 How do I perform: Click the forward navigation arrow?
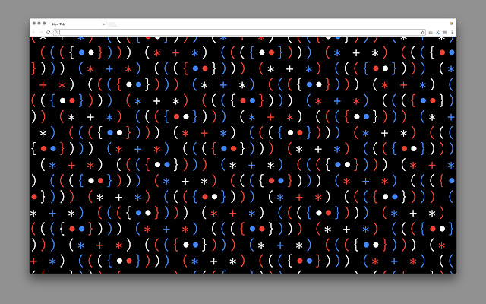(41, 32)
